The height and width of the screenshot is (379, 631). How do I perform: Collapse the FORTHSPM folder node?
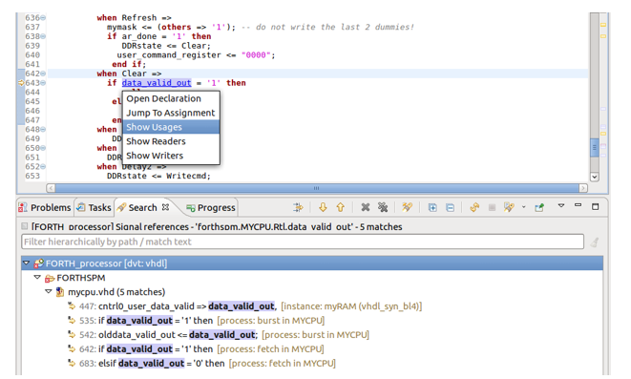(x=37, y=277)
